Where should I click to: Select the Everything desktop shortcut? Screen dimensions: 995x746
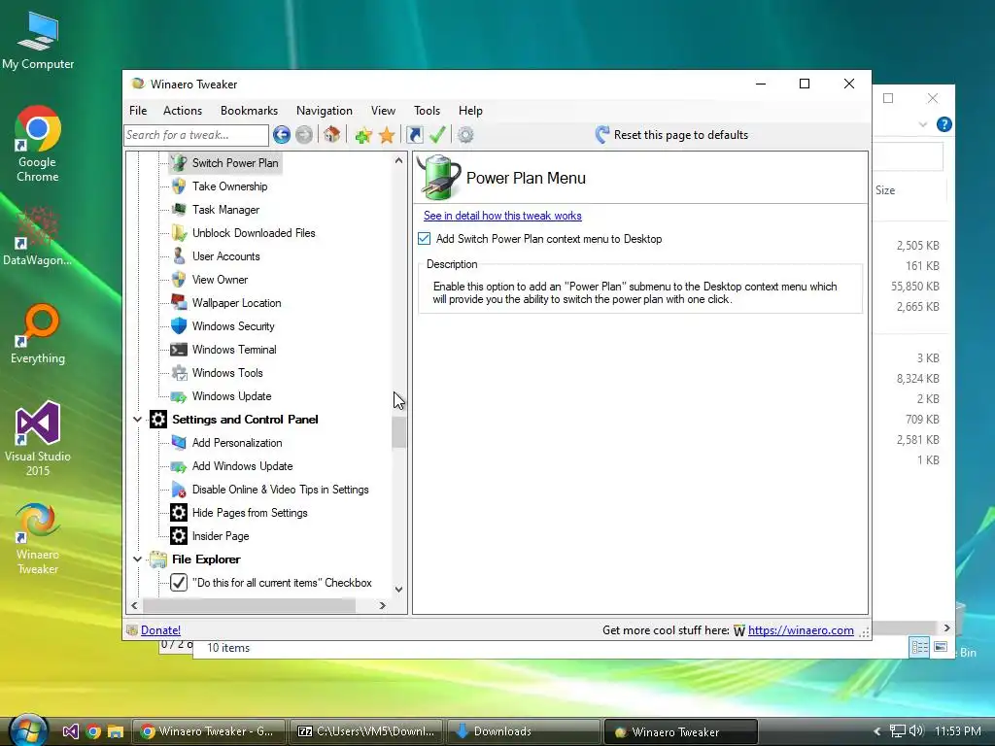tap(38, 334)
